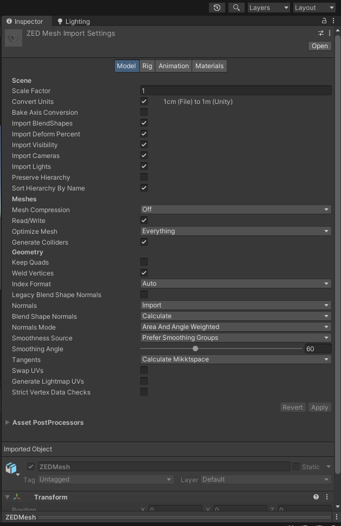
Task: Click the Open button
Action: click(x=320, y=46)
